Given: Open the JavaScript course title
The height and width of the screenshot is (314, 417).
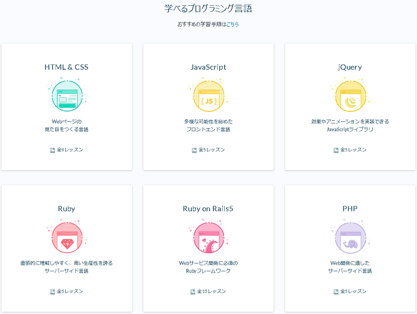Looking at the screenshot, I should [x=208, y=67].
